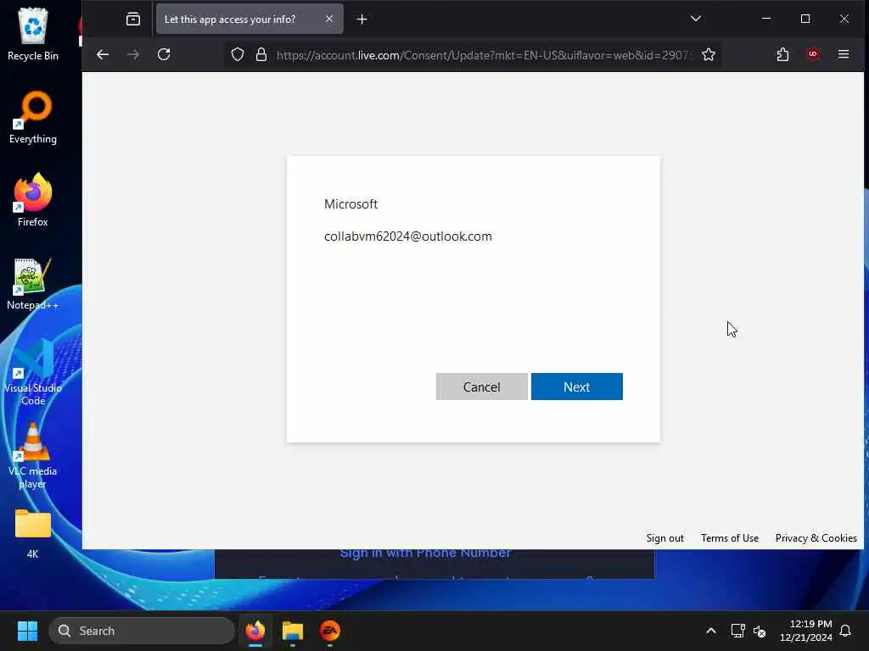Click the network status tray icon
Image resolution: width=869 pixels, height=651 pixels.
[737, 631]
